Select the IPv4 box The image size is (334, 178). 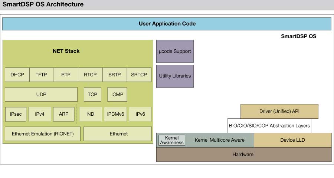coord(40,114)
